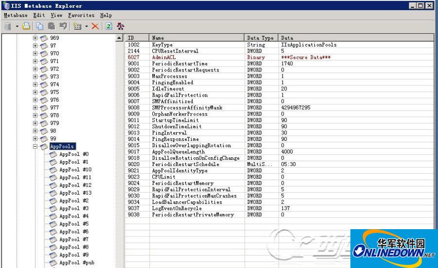Click the metabase connect server icon
The image size is (438, 268).
8,26
